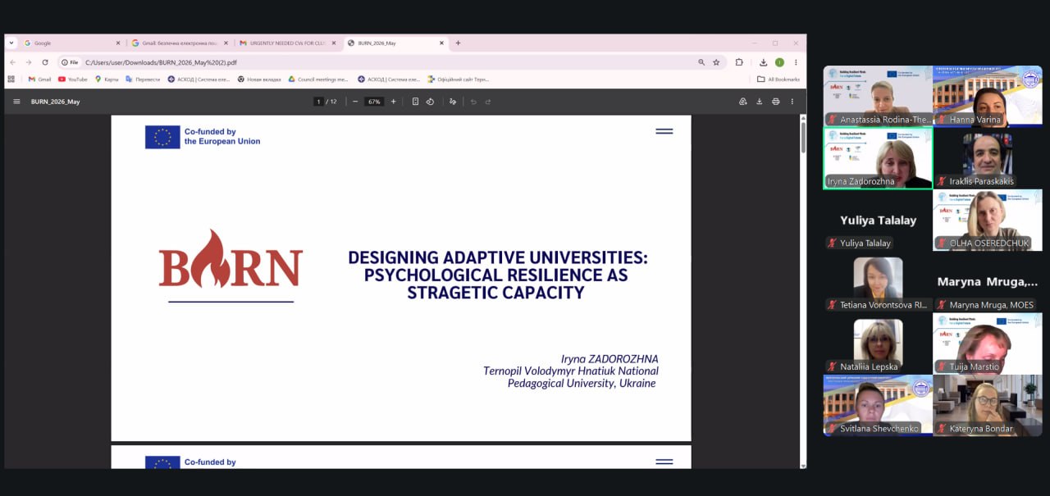Open Офіційний сайт Терн bookmark
The height and width of the screenshot is (496, 1050).
coord(458,80)
